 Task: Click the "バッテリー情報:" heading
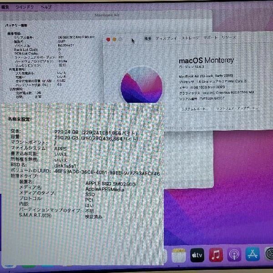point(17,25)
